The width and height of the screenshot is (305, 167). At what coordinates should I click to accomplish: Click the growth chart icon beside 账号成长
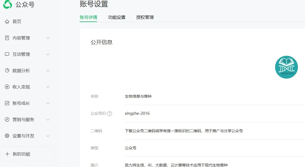(x=7, y=103)
